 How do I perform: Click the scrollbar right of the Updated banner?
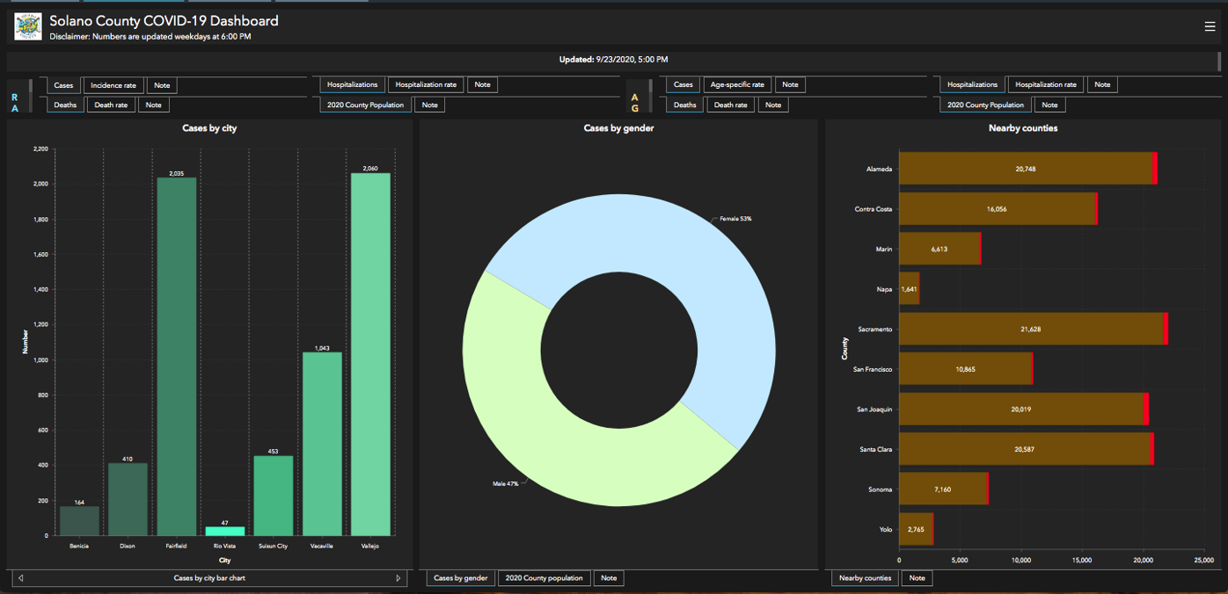pyautogui.click(x=1219, y=61)
